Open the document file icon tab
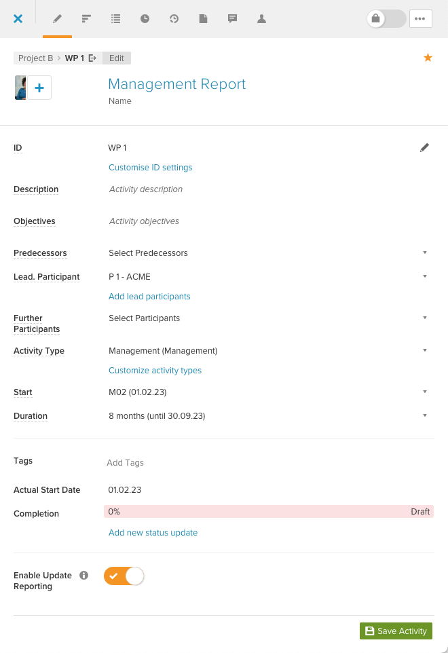This screenshot has height=653, width=448. tap(203, 19)
